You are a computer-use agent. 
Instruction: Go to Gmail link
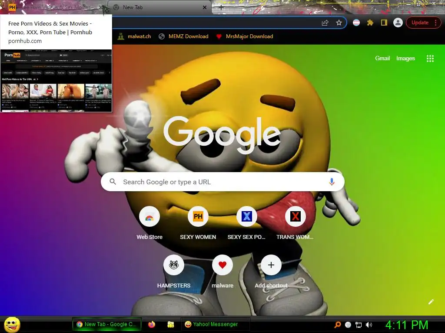click(382, 59)
